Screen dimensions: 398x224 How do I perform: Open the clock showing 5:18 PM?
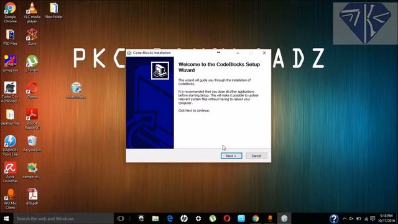click(386, 218)
